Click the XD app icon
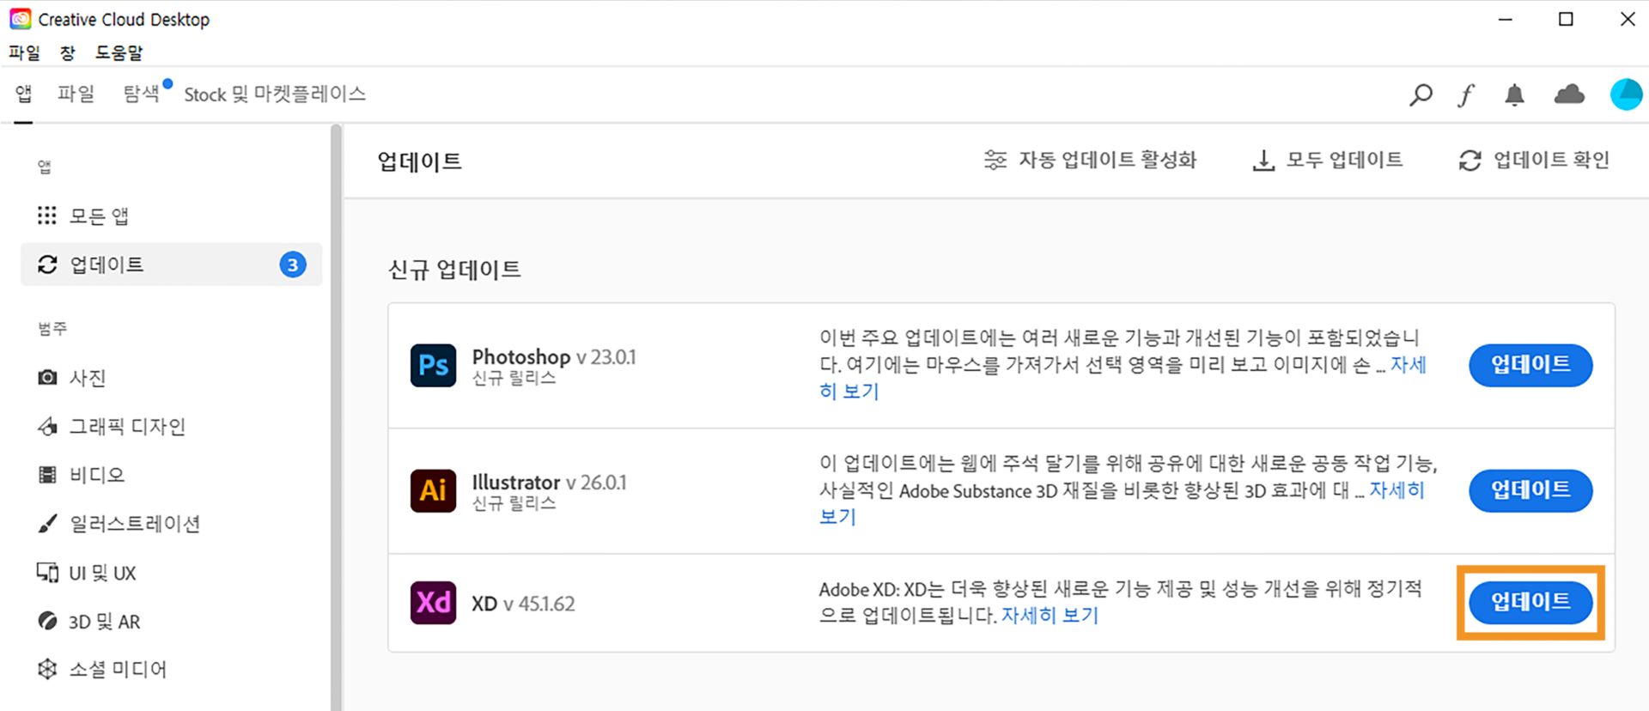This screenshot has height=711, width=1649. point(433,603)
